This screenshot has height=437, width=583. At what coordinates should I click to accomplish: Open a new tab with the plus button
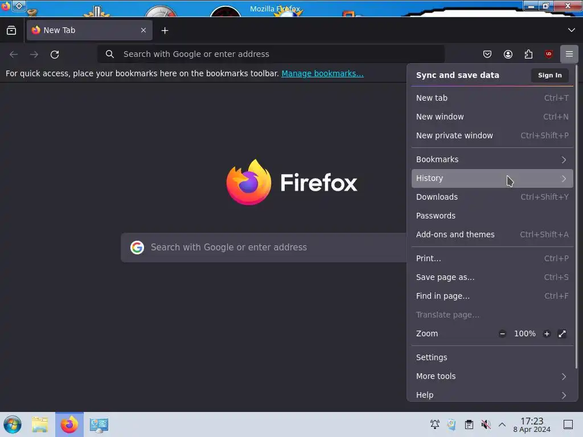[165, 31]
